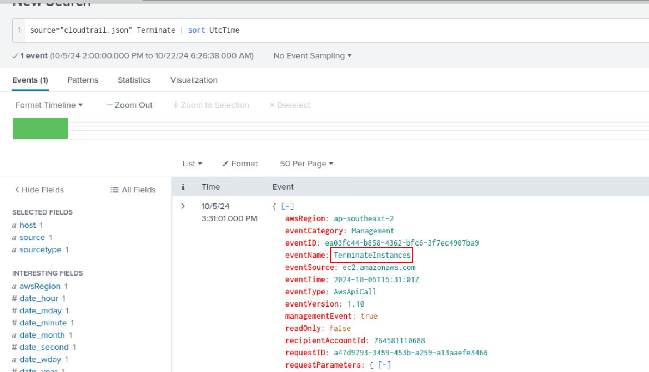Click the Management eventCategory value
Image resolution: width=649 pixels, height=372 pixels.
[x=373, y=231]
